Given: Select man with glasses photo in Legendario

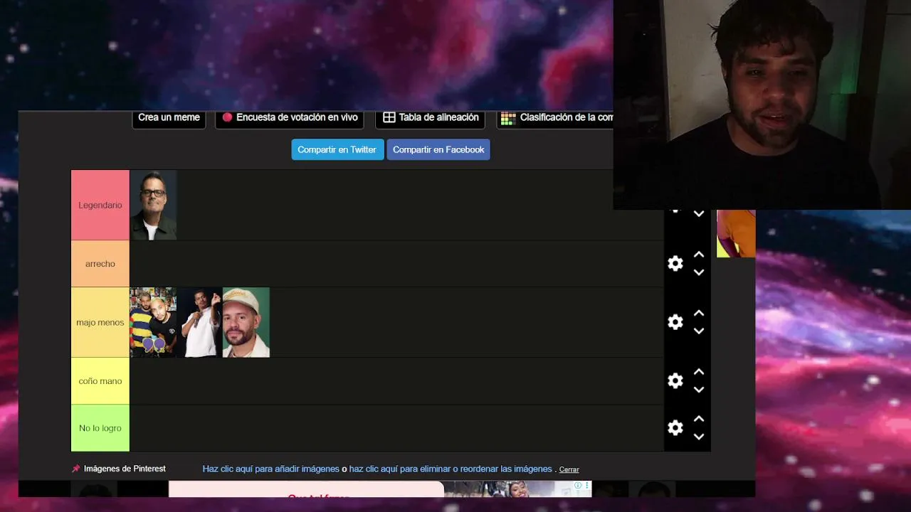Looking at the screenshot, I should [x=153, y=205].
